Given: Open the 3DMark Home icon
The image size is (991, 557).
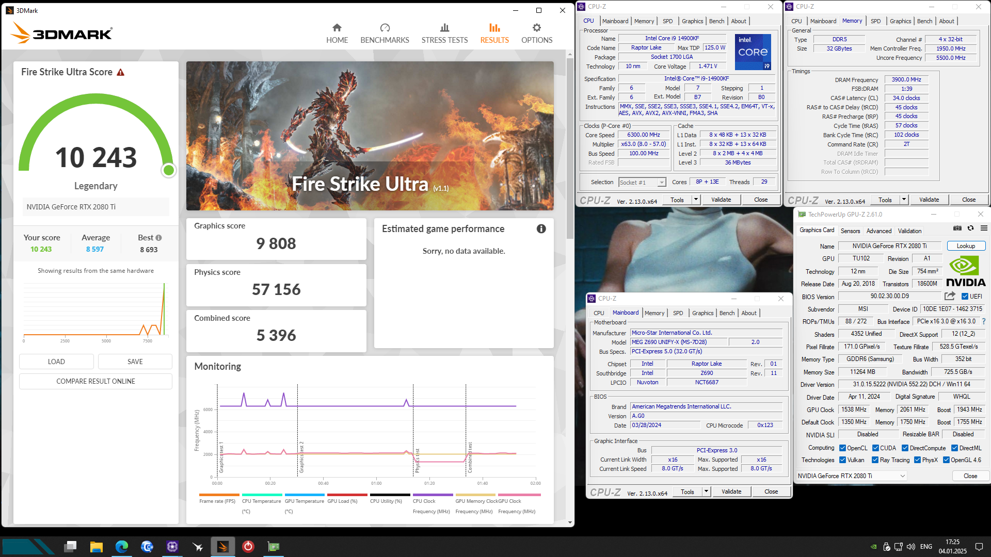Looking at the screenshot, I should (337, 28).
